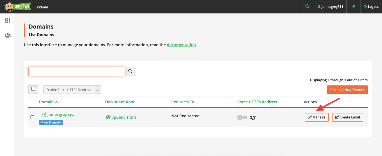Expand the Enable Force HTTPS Redirect dropdown arrow
Image resolution: width=382 pixels, height=156 pixels.
pyautogui.click(x=97, y=90)
